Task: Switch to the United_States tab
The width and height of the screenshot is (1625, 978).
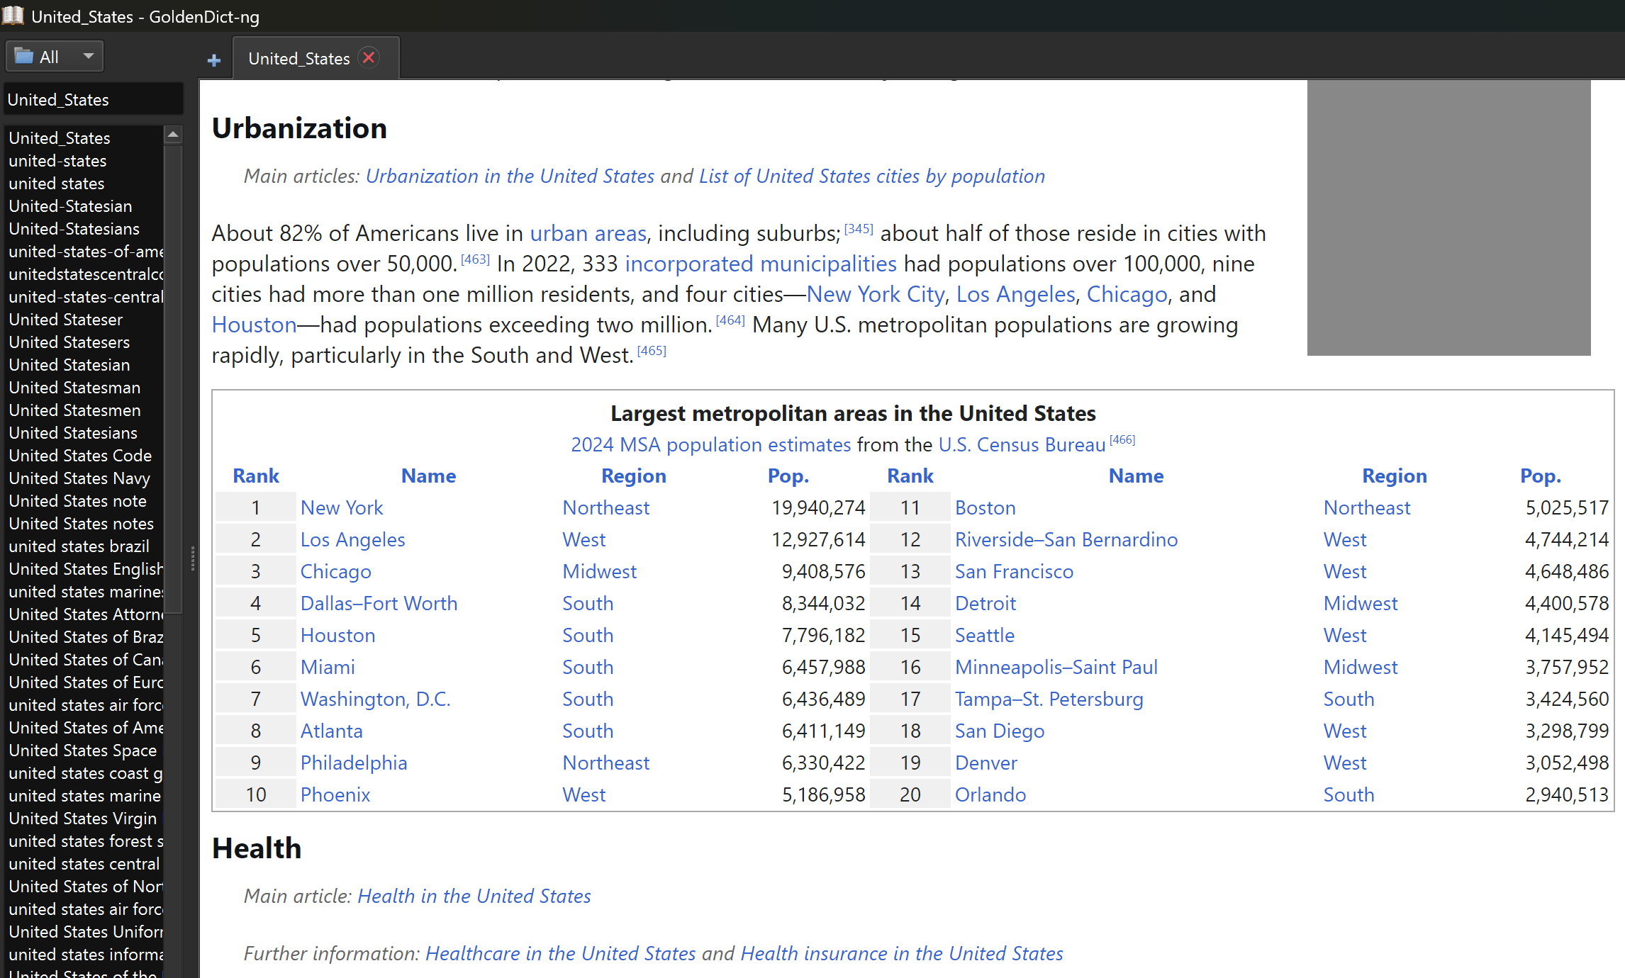Action: [298, 59]
